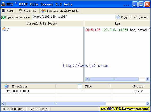
Task: Click the connections list left scroll arrow
Action: (x=3, y=103)
